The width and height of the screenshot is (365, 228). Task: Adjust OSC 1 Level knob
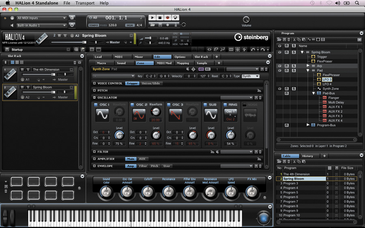(x=119, y=135)
